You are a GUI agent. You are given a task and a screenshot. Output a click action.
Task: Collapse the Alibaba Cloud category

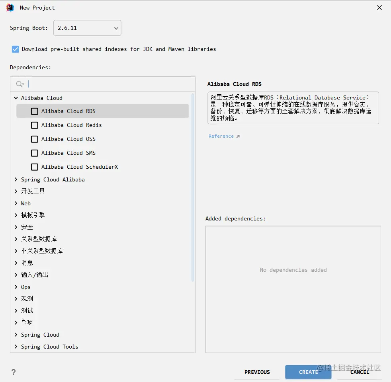[x=16, y=97]
